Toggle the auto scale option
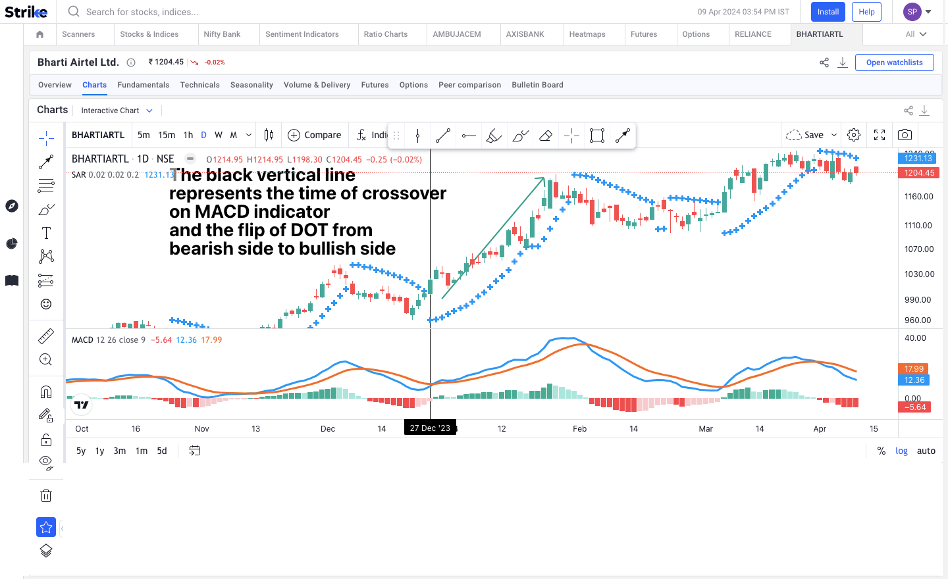 pos(926,451)
